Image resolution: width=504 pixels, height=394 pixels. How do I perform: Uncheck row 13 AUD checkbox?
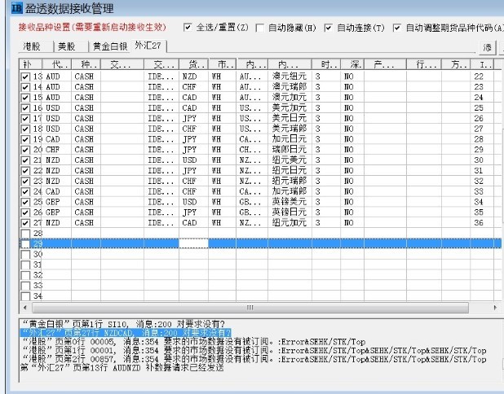[25, 76]
